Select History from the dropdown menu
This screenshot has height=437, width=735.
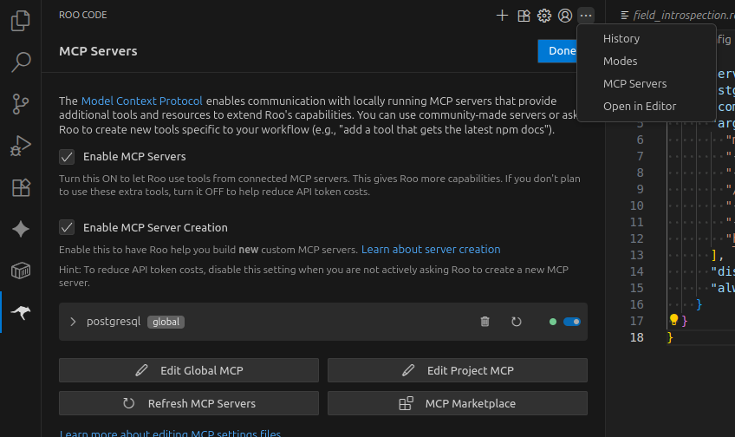click(621, 38)
